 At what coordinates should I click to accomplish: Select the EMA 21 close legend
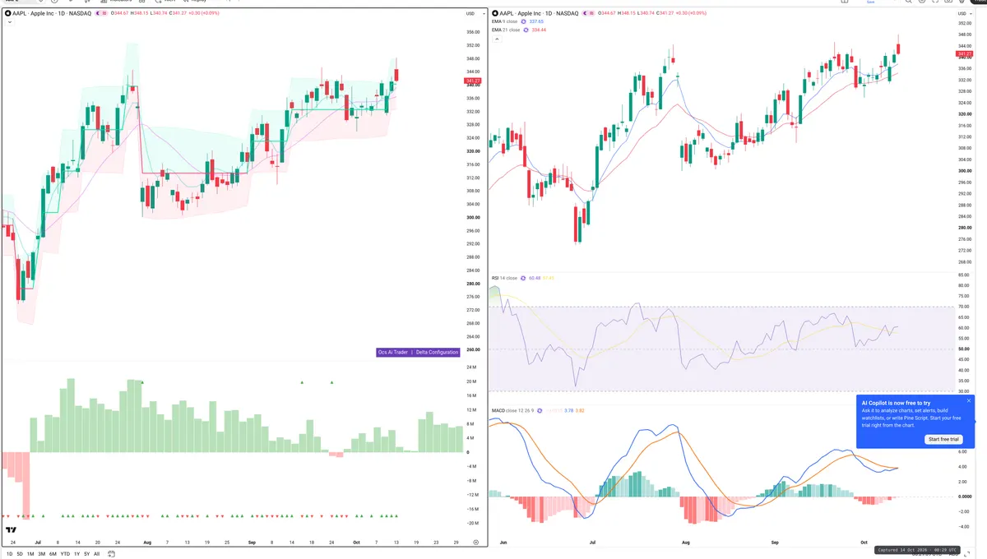click(507, 30)
